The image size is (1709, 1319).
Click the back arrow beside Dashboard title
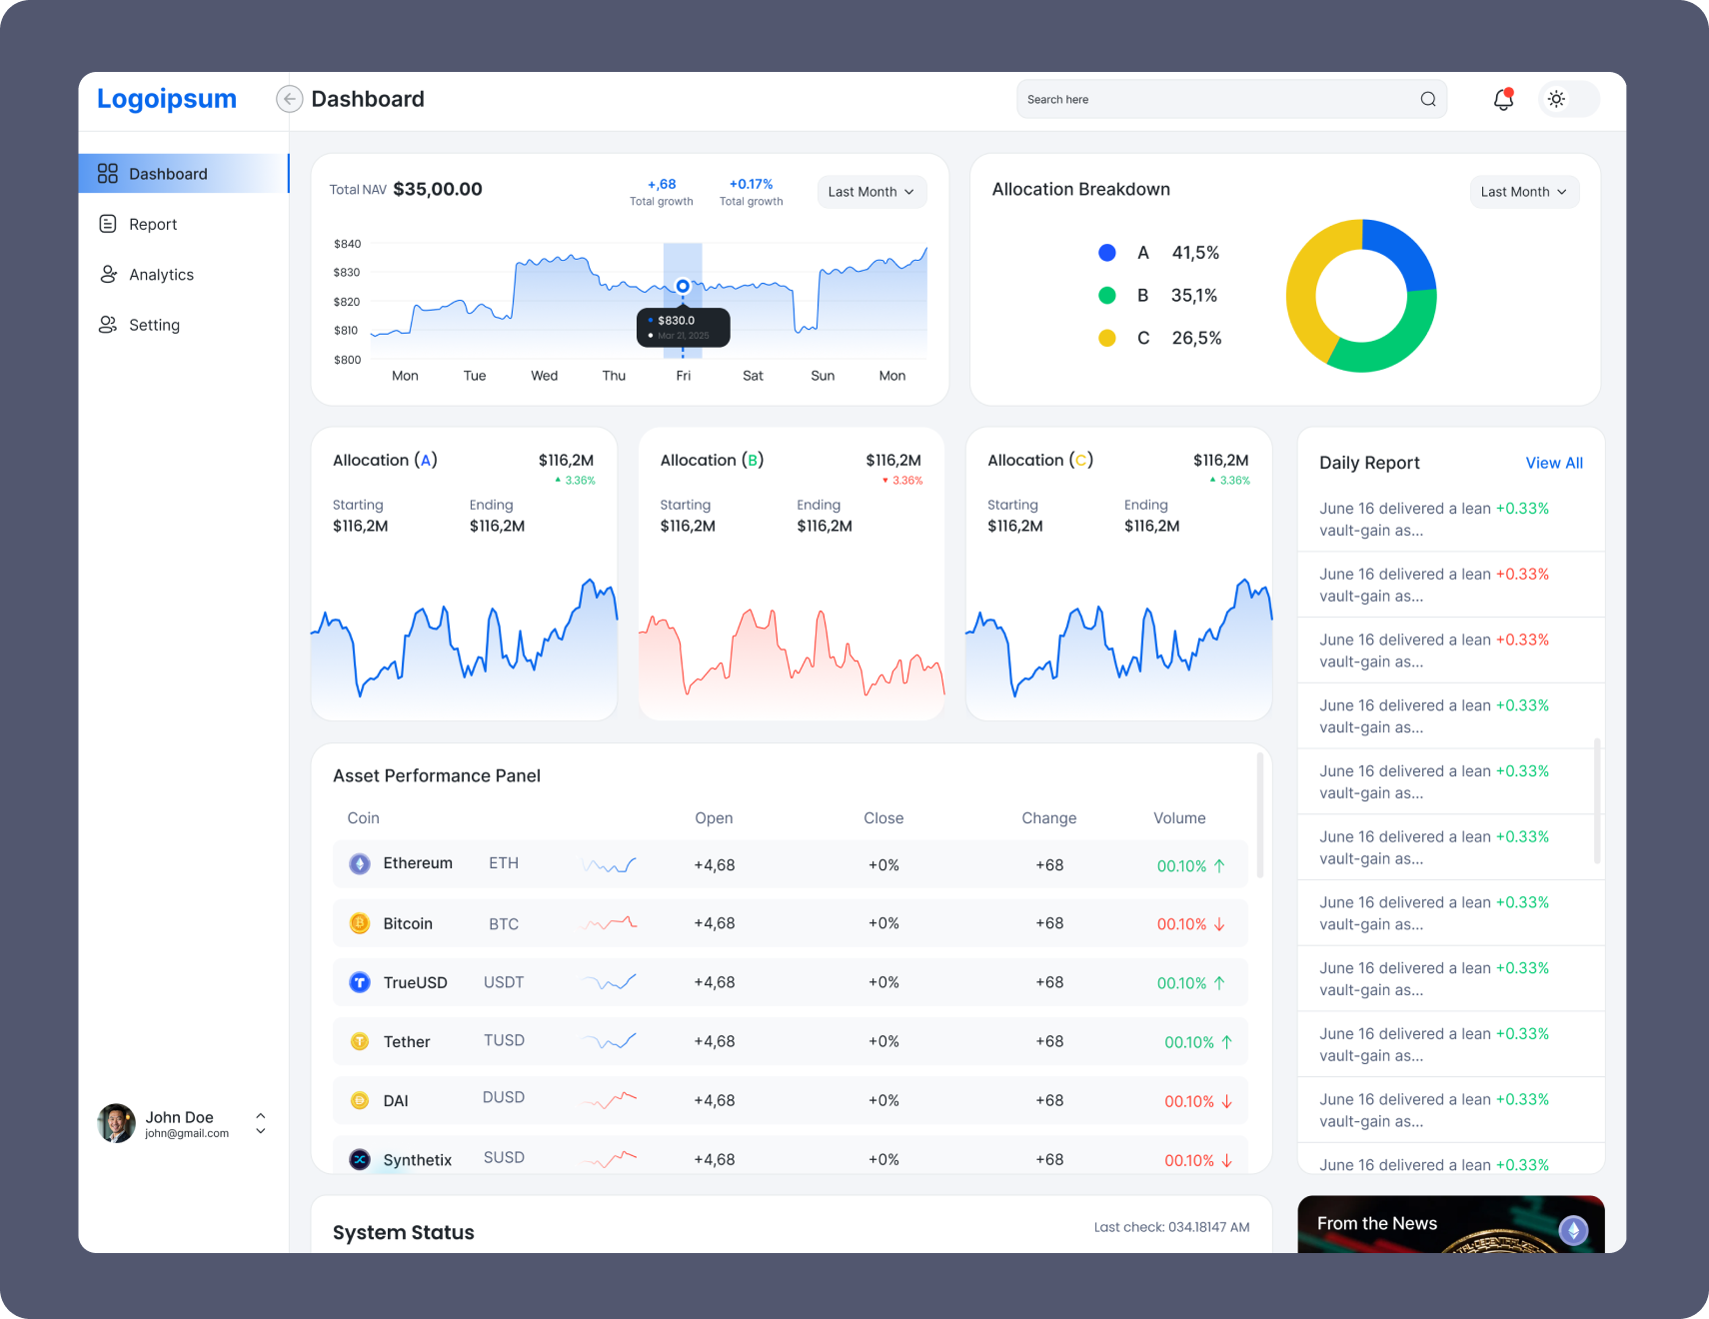(x=289, y=99)
